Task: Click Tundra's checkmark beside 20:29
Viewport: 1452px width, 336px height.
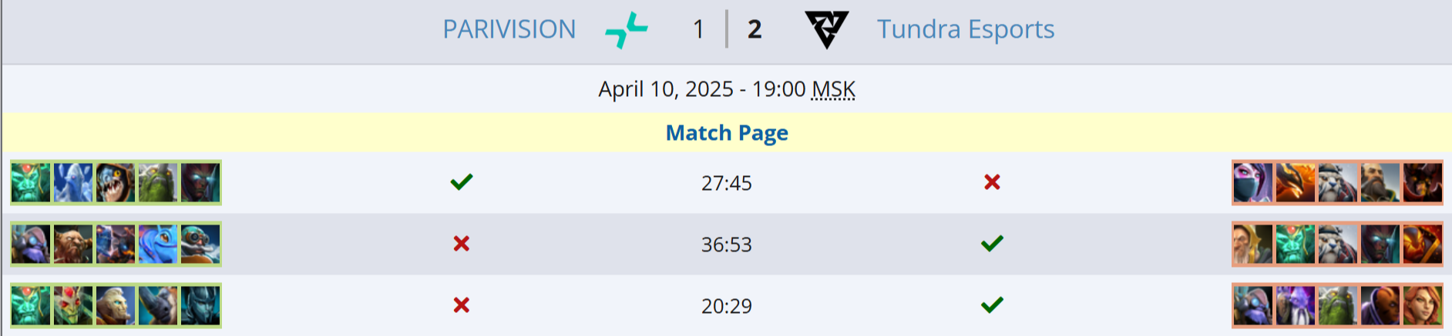Action: (x=992, y=305)
